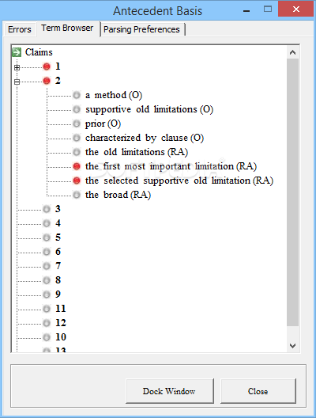Click the Close button at bottom
Image resolution: width=316 pixels, height=418 pixels.
[258, 391]
